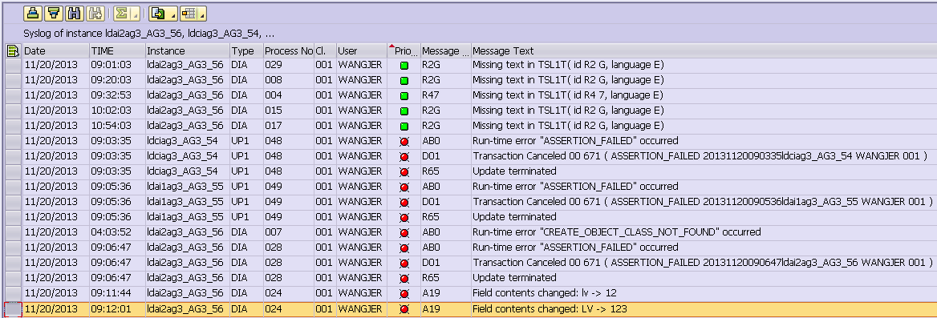The height and width of the screenshot is (318, 937).
Task: Click the Find binoculars icon
Action: (74, 13)
